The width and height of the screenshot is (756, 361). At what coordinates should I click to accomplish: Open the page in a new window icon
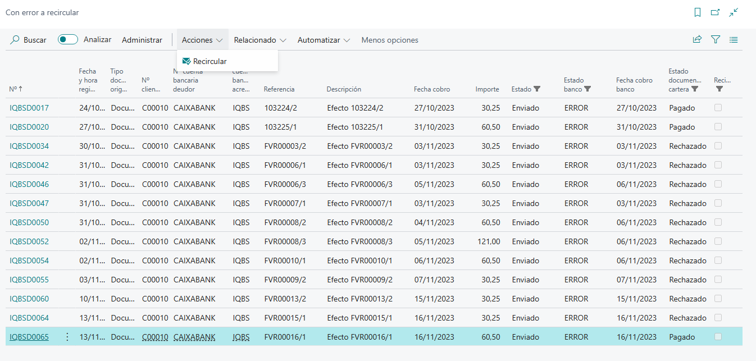pyautogui.click(x=714, y=12)
